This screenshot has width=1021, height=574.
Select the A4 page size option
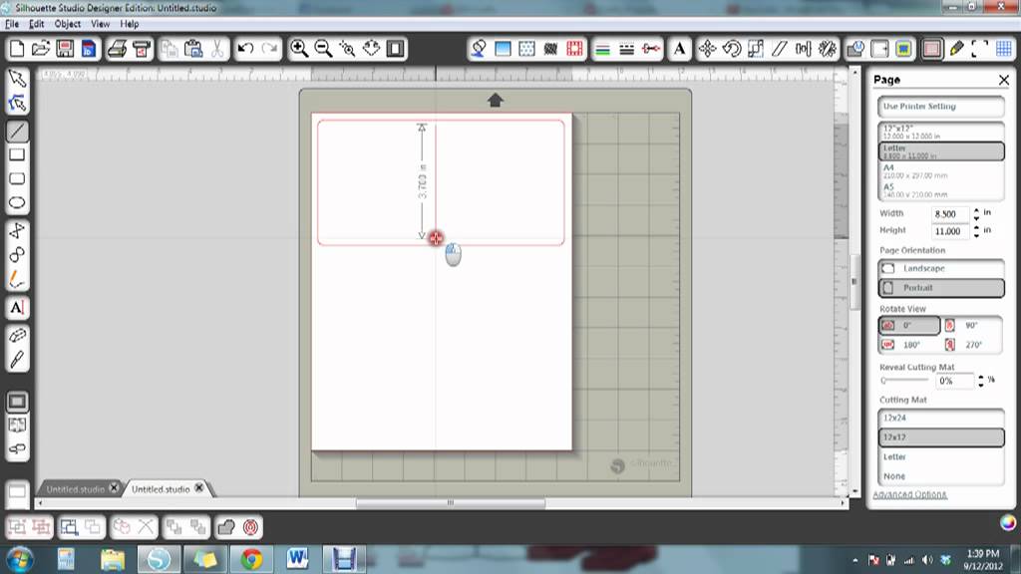(941, 171)
